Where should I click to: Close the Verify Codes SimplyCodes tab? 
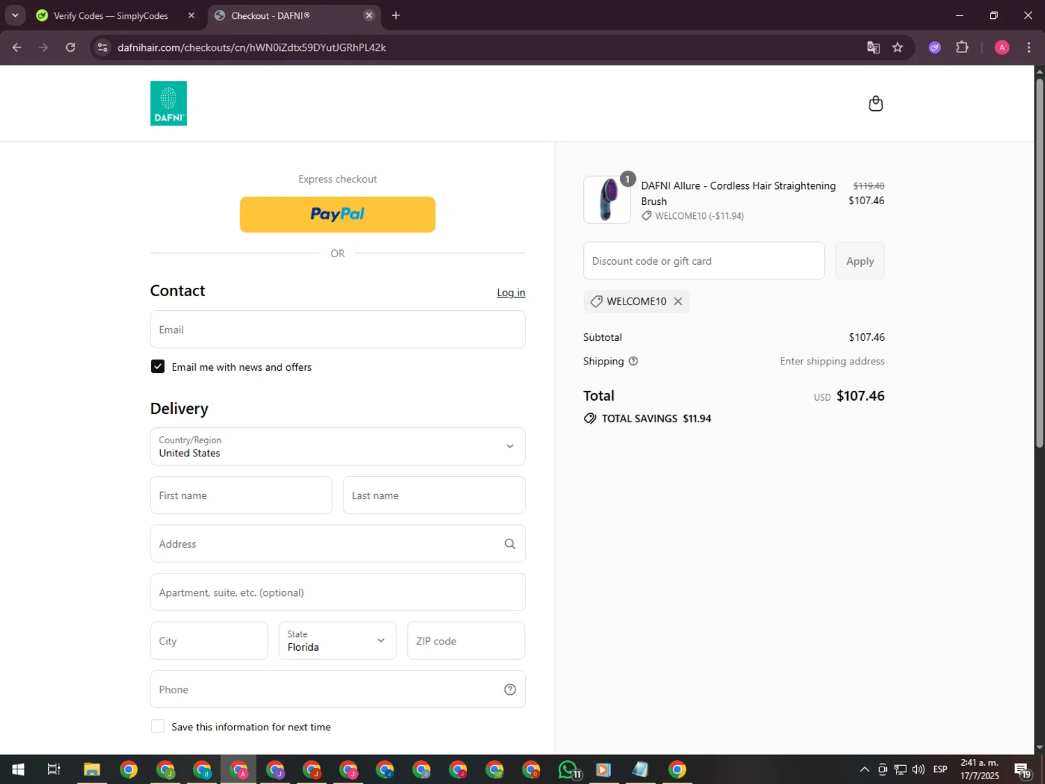tap(192, 15)
